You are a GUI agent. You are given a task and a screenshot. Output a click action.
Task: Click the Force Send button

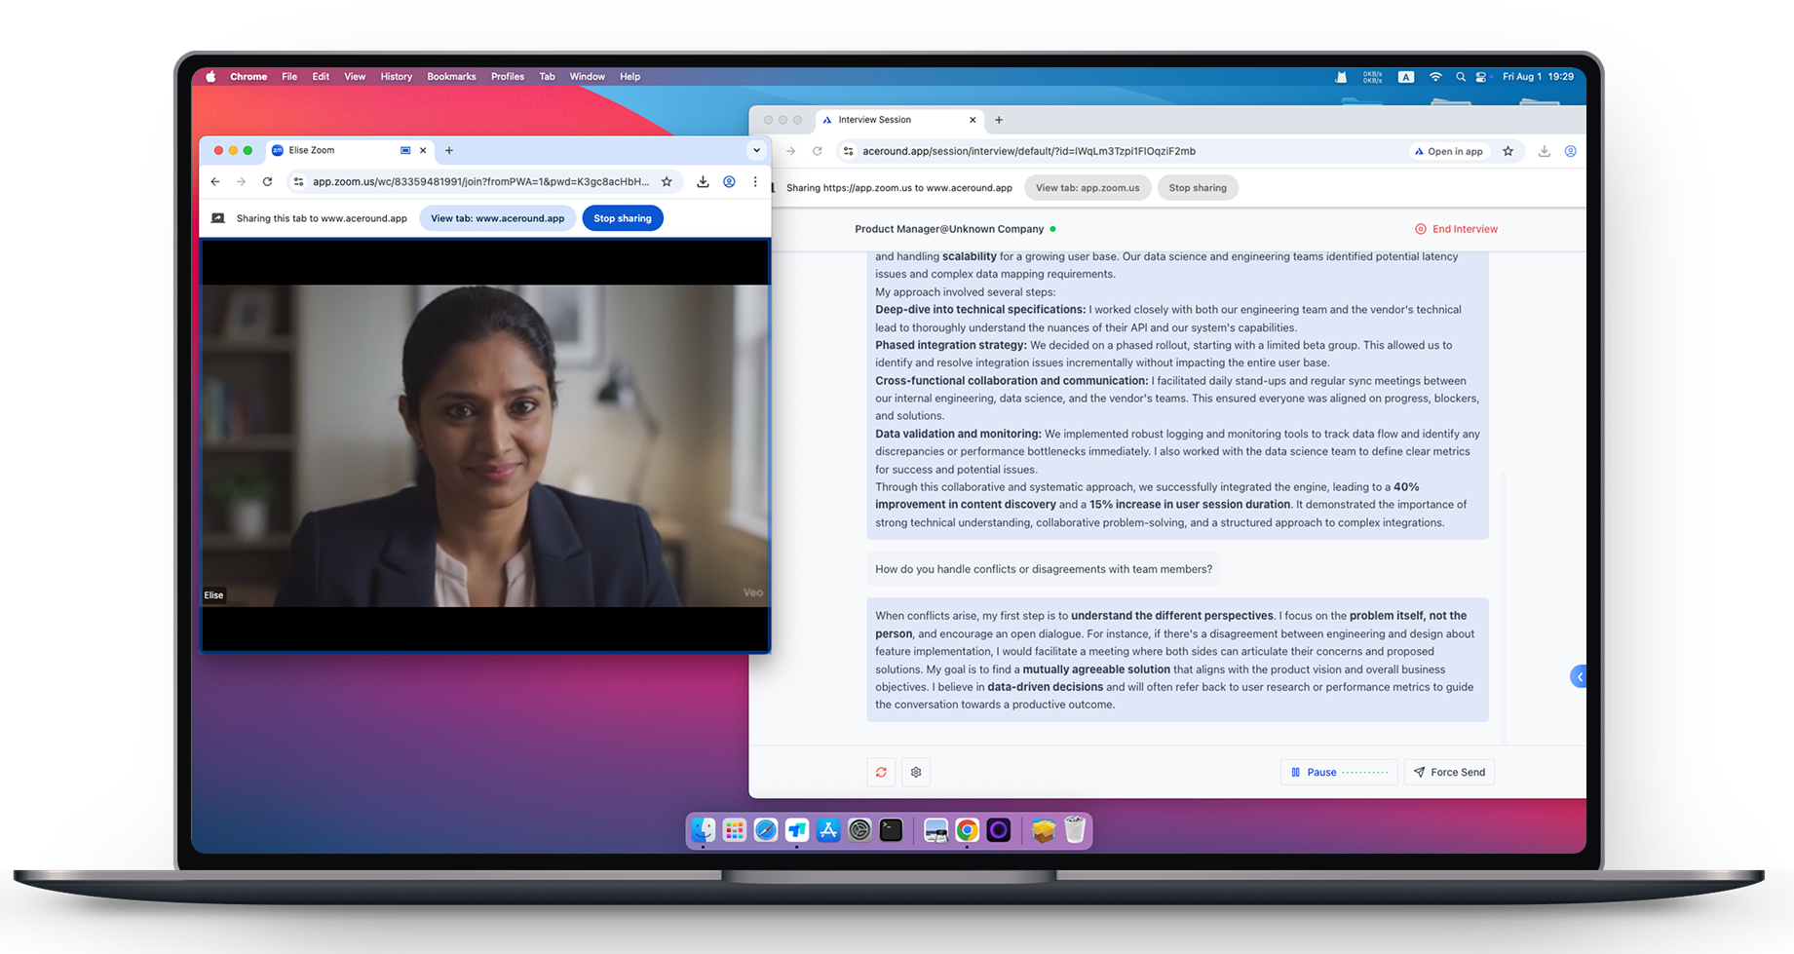tap(1450, 772)
